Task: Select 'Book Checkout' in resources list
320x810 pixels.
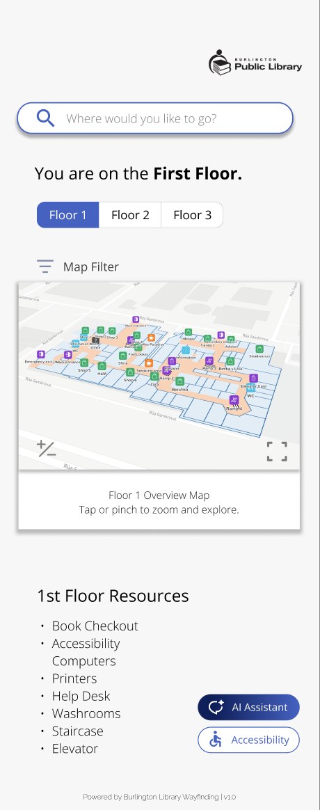Action: point(95,626)
